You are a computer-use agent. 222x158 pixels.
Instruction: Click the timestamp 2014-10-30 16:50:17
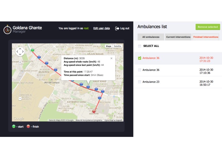[206, 83]
